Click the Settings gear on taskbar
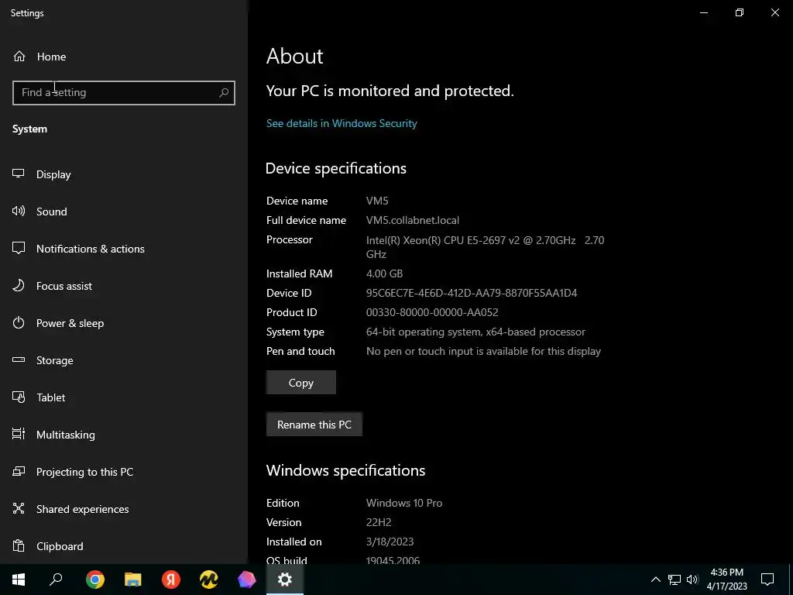 (285, 580)
